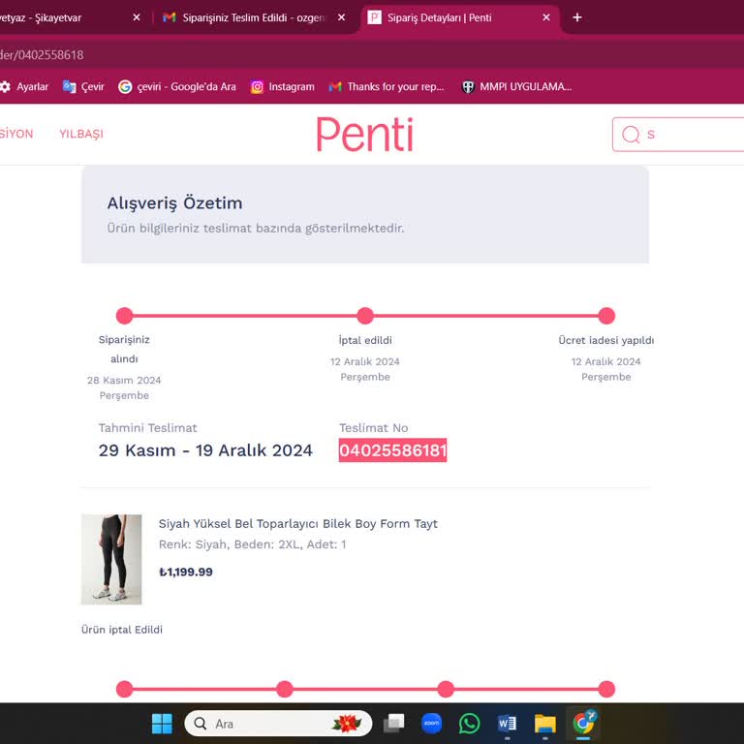Open the 'Thanks for your rep...' bookmark
Image resolution: width=744 pixels, height=744 pixels.
pyautogui.click(x=387, y=87)
